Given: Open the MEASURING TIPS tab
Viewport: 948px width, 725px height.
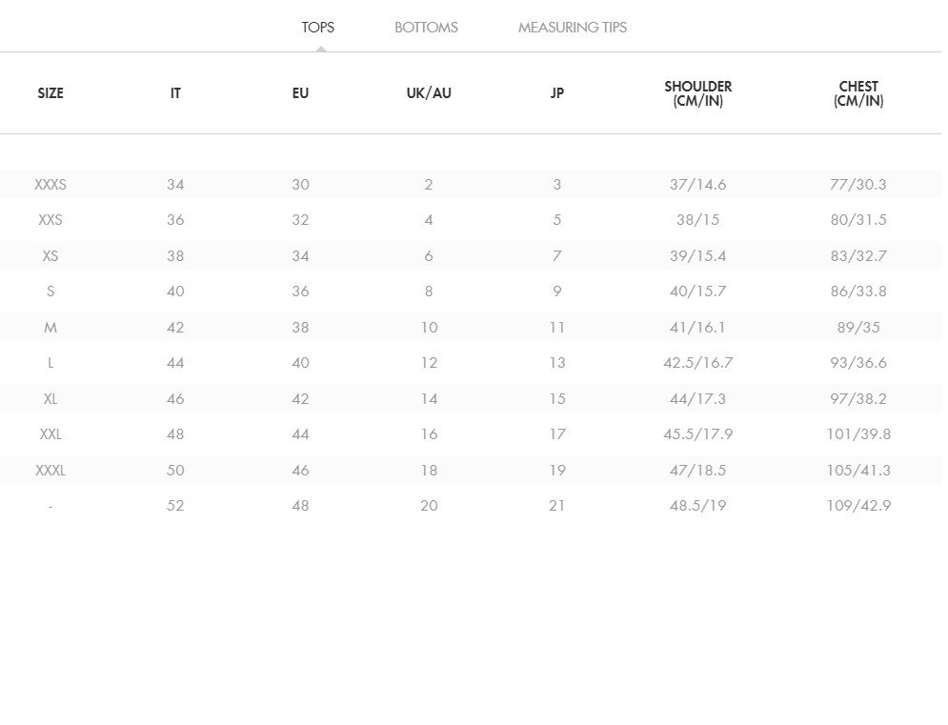Looking at the screenshot, I should 572,28.
